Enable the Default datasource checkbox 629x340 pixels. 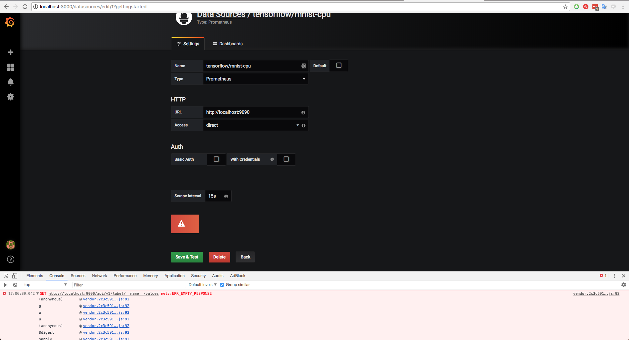pyautogui.click(x=338, y=66)
